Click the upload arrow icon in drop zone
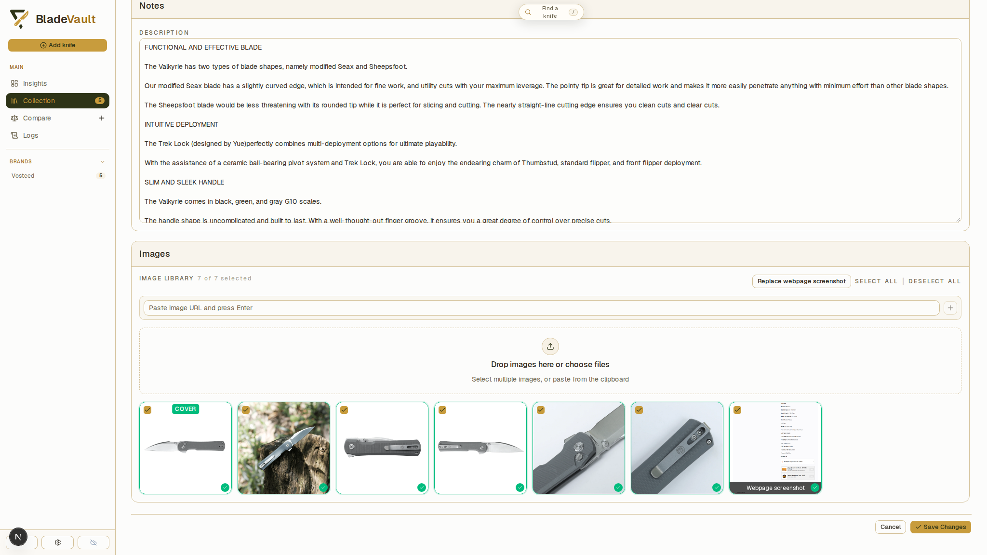 point(550,346)
